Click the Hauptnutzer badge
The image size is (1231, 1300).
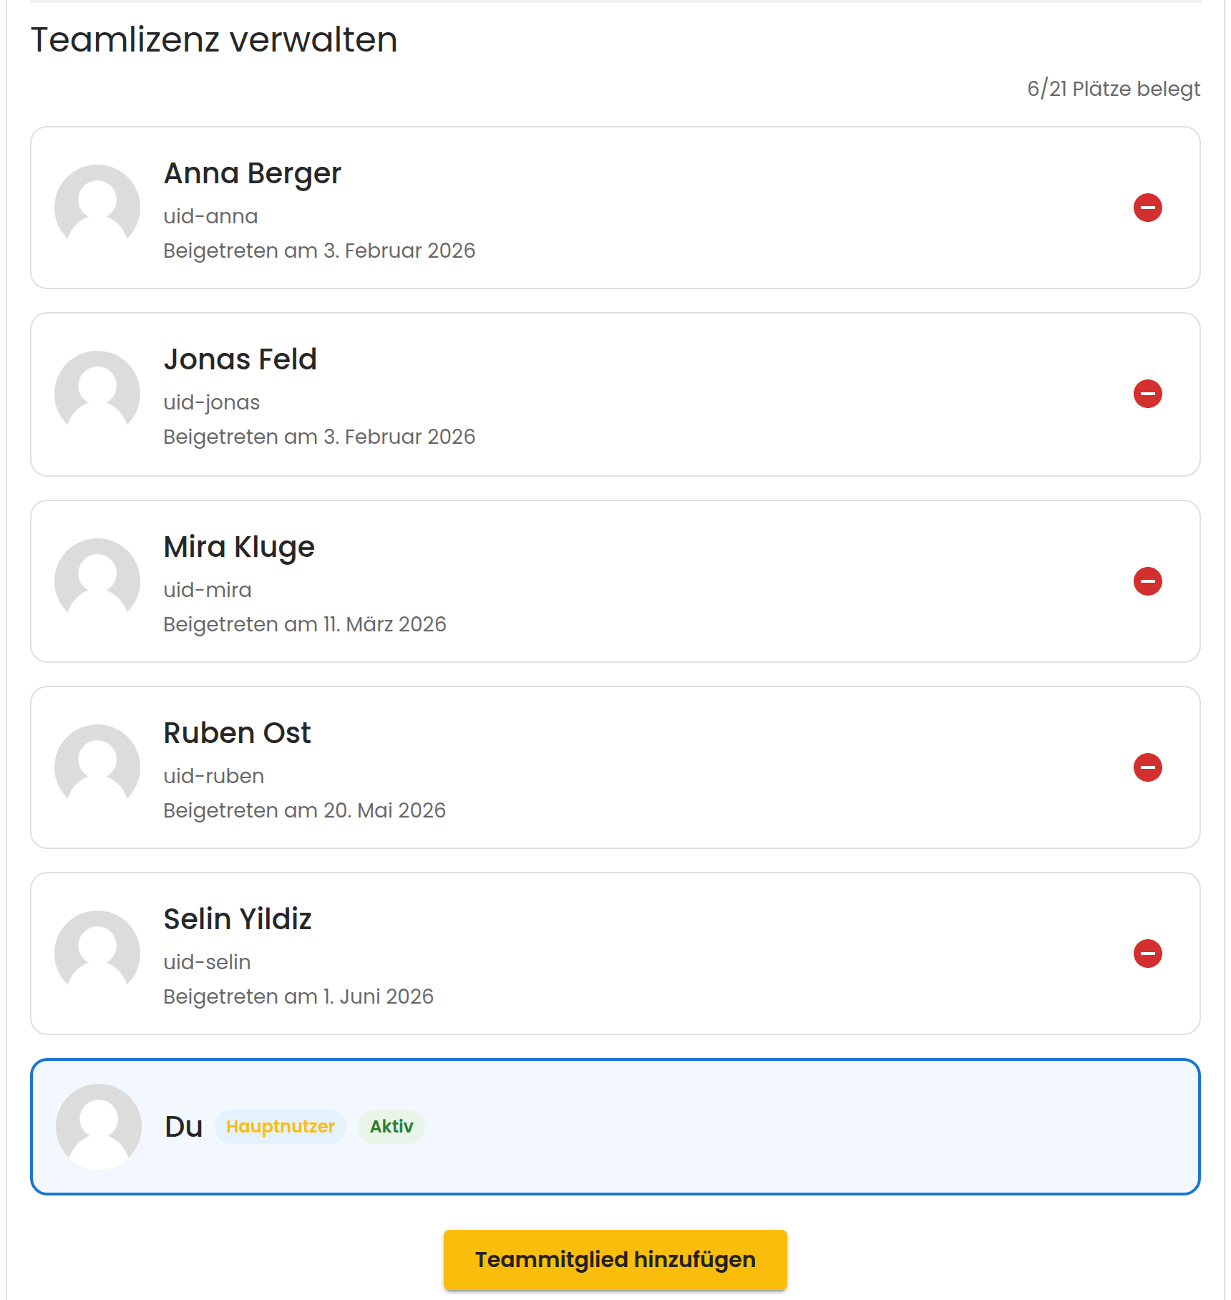(281, 1127)
